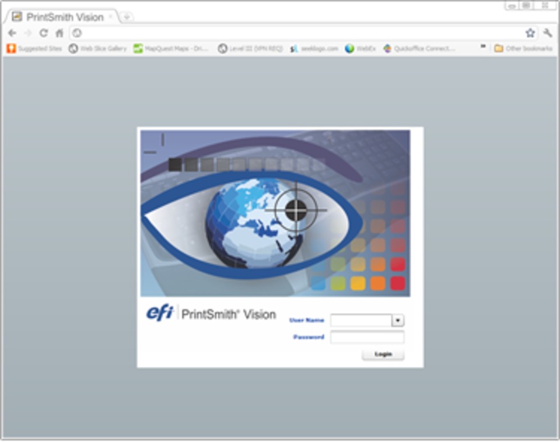Open the seeklogo.com bookmark
Image resolution: width=560 pixels, height=442 pixels.
click(x=314, y=48)
